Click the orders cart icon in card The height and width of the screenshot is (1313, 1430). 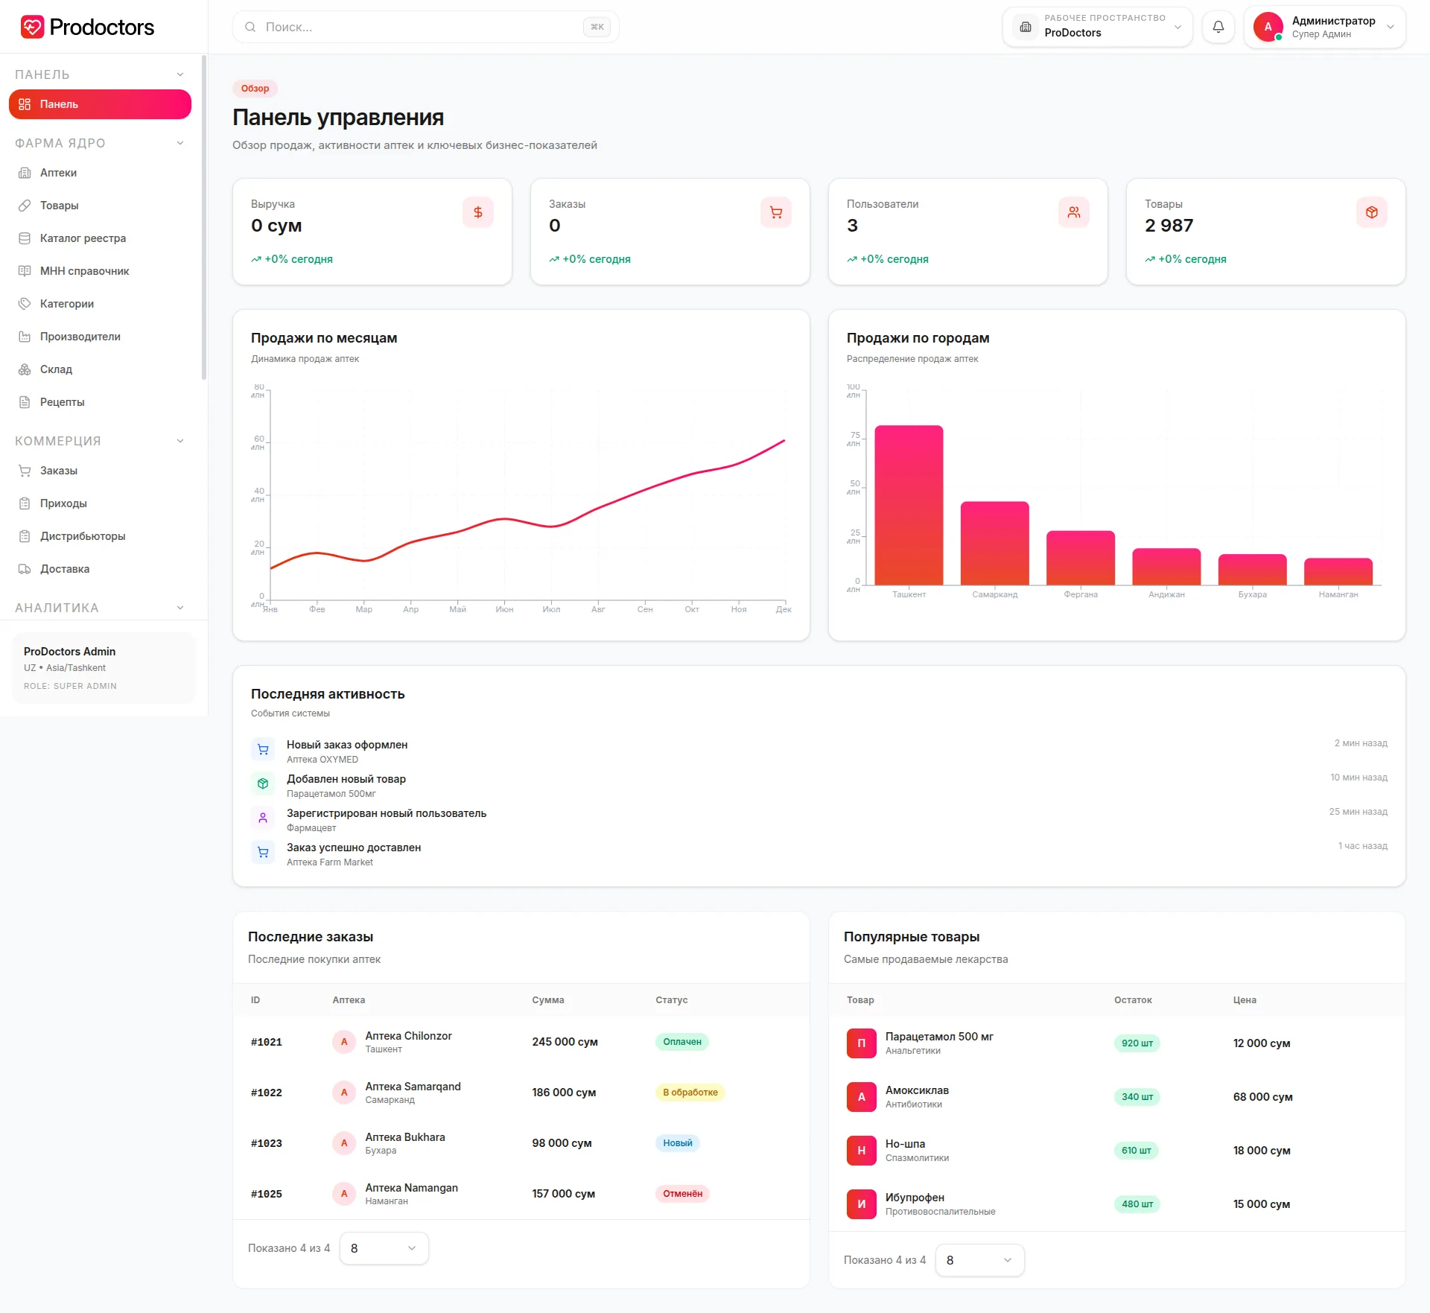tap(776, 212)
